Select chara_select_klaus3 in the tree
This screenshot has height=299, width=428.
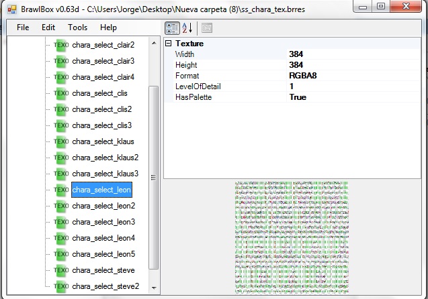(105, 174)
